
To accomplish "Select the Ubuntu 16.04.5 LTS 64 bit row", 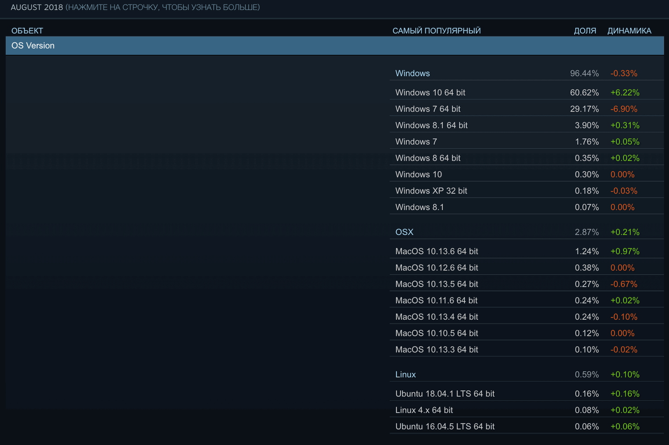I will point(445,426).
